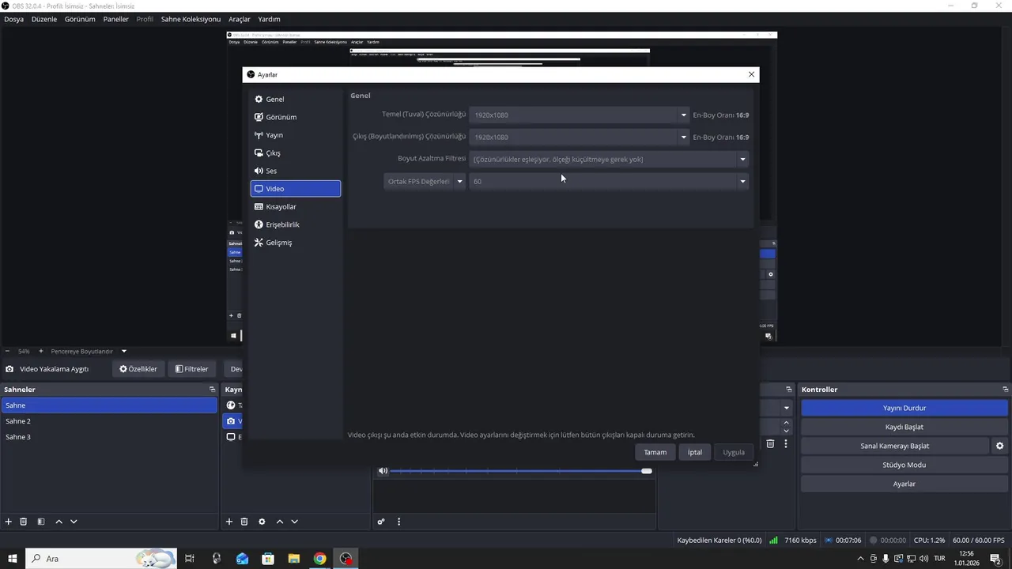The image size is (1012, 569).
Task: Expand Çıkış (Boyutlandırılmış) Çözünürlüğü dropdown
Action: (x=684, y=137)
